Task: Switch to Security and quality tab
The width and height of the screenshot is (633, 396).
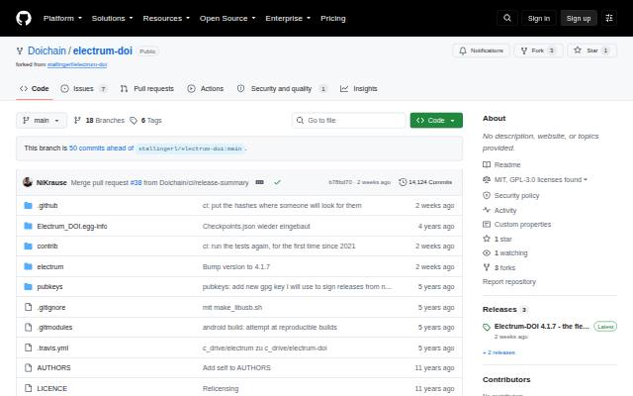Action: pyautogui.click(x=282, y=88)
